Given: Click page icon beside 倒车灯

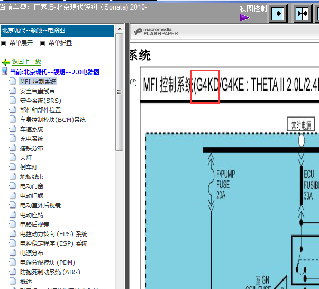Looking at the screenshot, I should tap(12, 167).
